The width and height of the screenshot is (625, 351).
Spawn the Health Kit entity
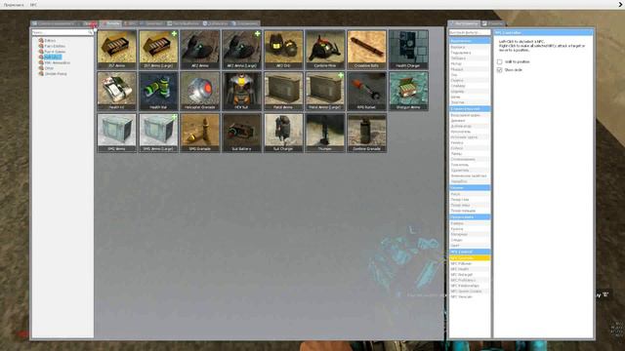[x=117, y=91]
